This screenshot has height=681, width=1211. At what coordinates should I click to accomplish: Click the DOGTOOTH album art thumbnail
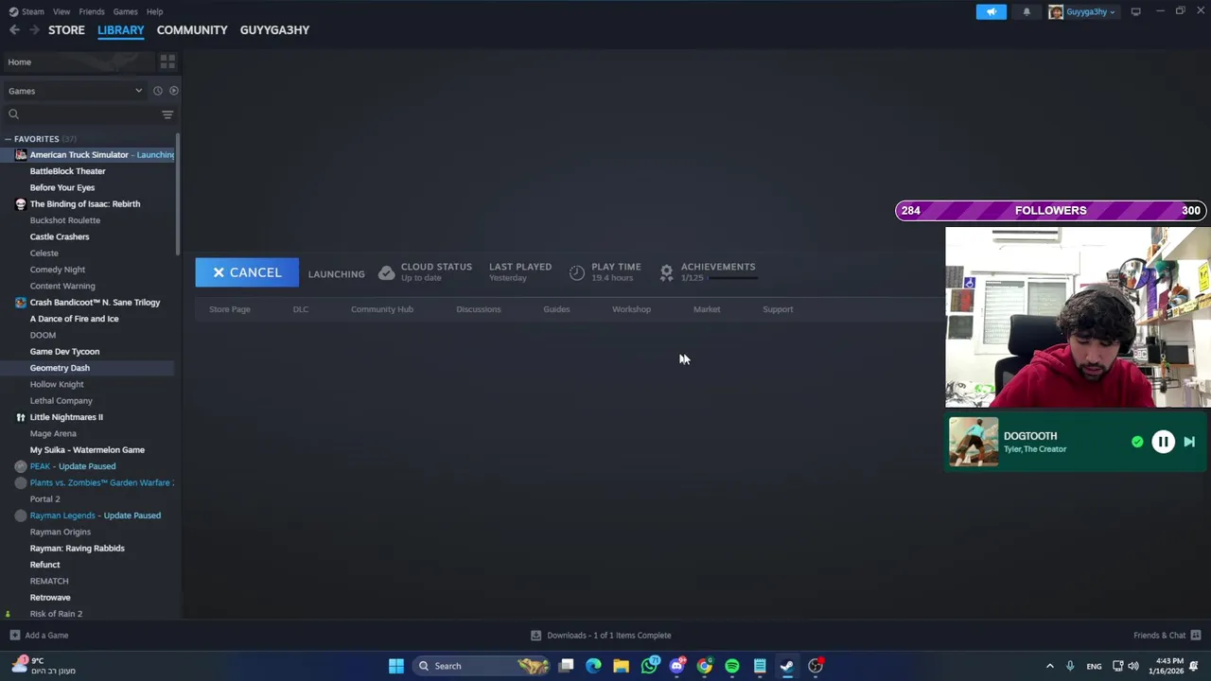click(x=974, y=442)
